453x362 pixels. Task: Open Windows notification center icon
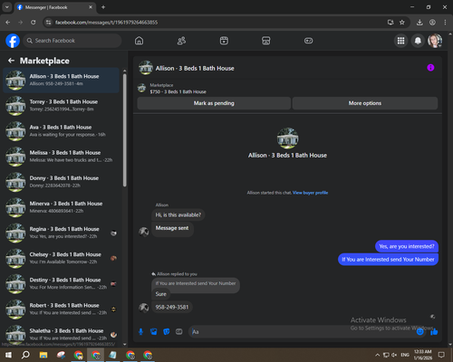tap(441, 355)
